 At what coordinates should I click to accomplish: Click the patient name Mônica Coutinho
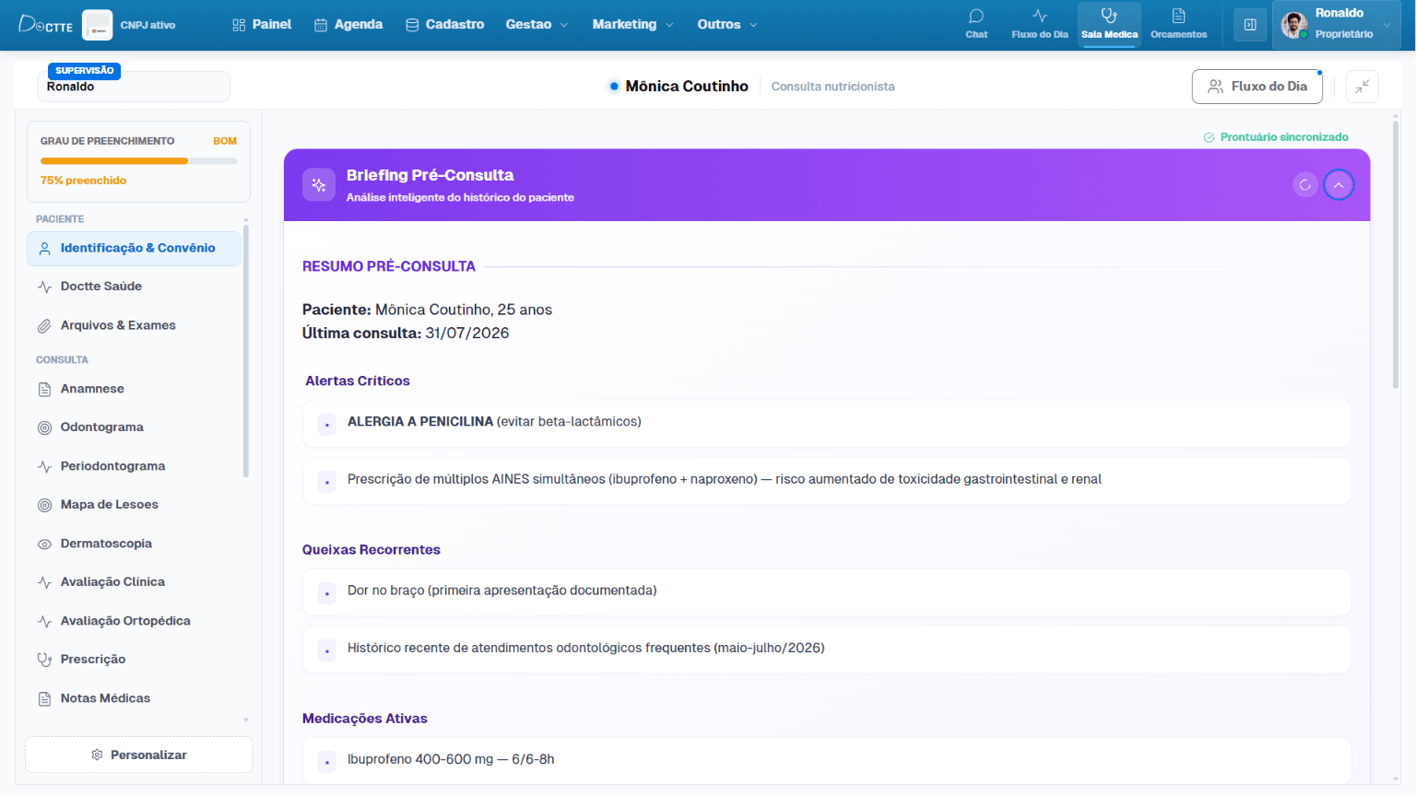[687, 87]
